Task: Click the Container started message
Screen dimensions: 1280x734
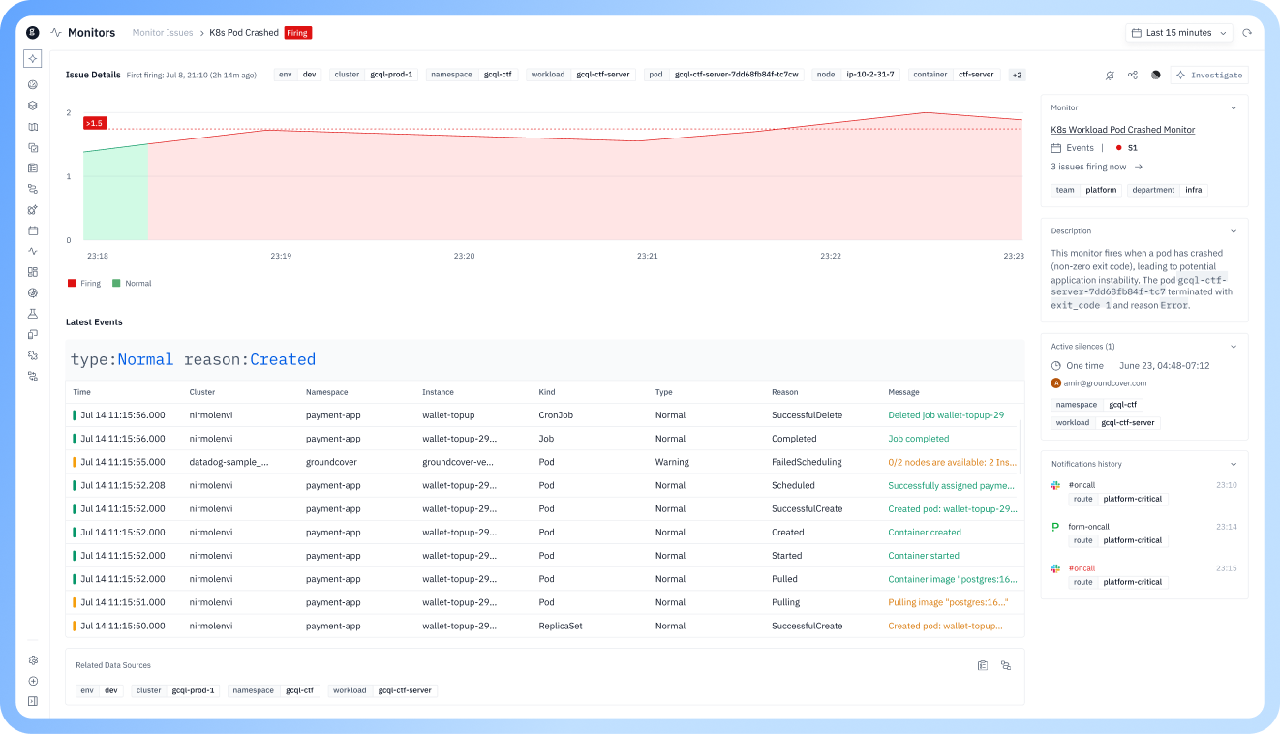Action: (x=924, y=556)
